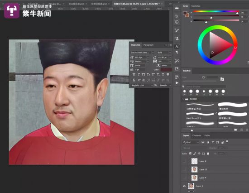Open the Swatches tab
Viewport: 249px width, 193px height.
point(196,6)
